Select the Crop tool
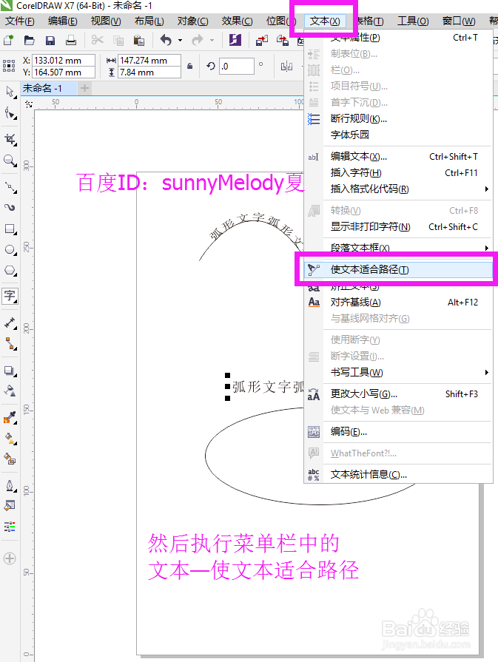Screen dimensions: 498x662 point(10,139)
